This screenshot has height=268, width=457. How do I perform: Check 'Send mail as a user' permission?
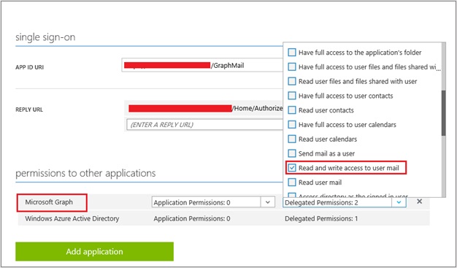[x=292, y=153]
